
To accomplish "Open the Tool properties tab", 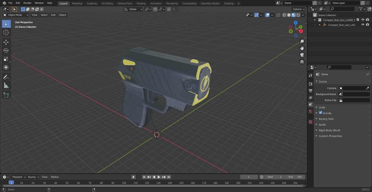I will tap(310, 75).
